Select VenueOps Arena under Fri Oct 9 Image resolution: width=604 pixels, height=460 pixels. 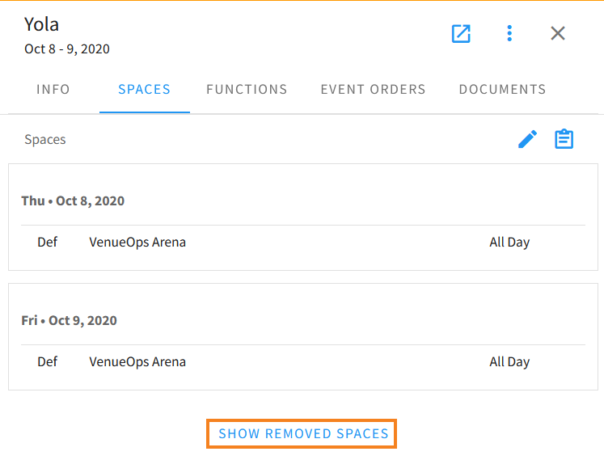[x=137, y=361]
